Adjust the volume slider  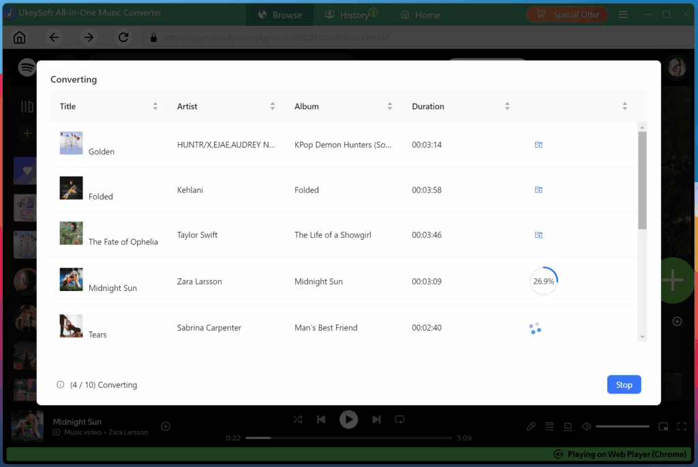tap(622, 425)
